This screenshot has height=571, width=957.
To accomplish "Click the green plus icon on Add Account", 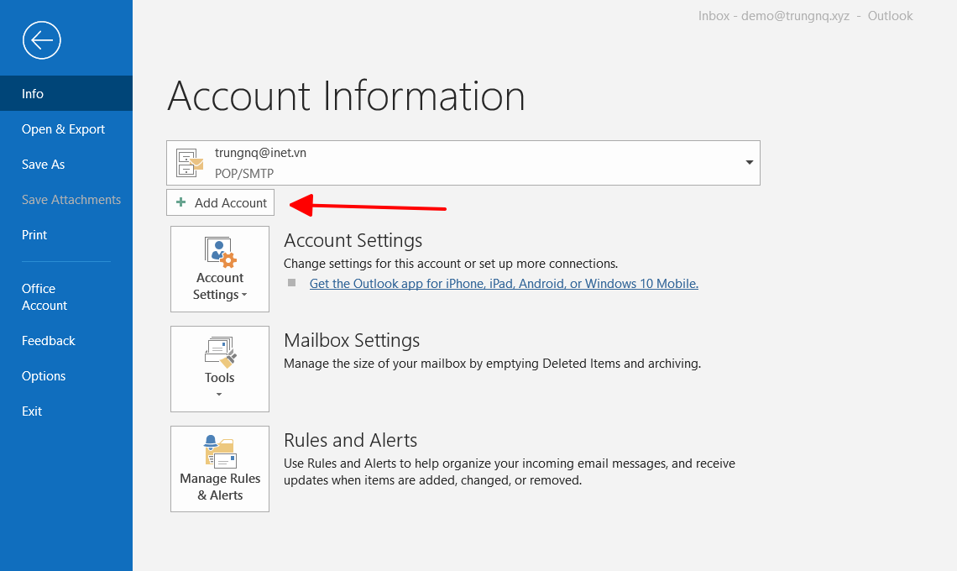I will pos(180,202).
